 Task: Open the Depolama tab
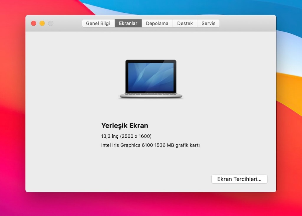coord(157,23)
